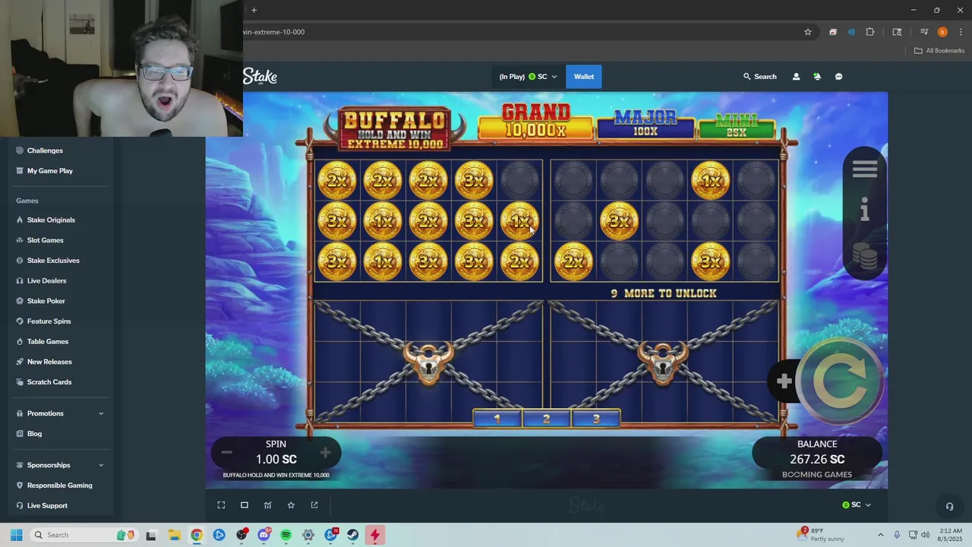
Task: Open the notifications bell
Action: coord(817,77)
